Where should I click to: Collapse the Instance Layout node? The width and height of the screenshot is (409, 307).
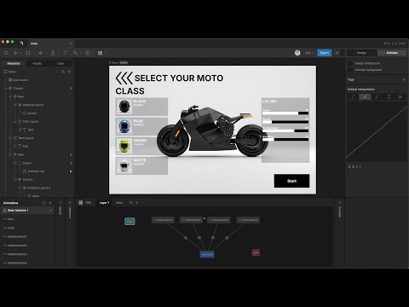15,105
